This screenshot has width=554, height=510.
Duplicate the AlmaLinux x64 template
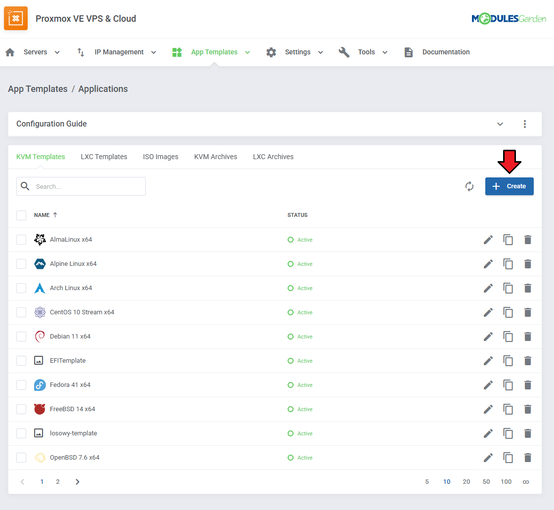pos(508,240)
